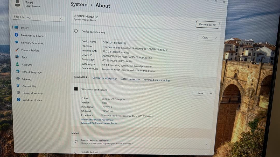Viewport: 280px width, 157px height.
Task: Click Rename this PC button
Action: click(x=207, y=25)
